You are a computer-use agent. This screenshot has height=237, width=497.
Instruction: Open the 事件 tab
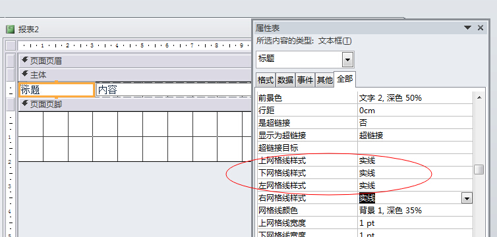[305, 80]
